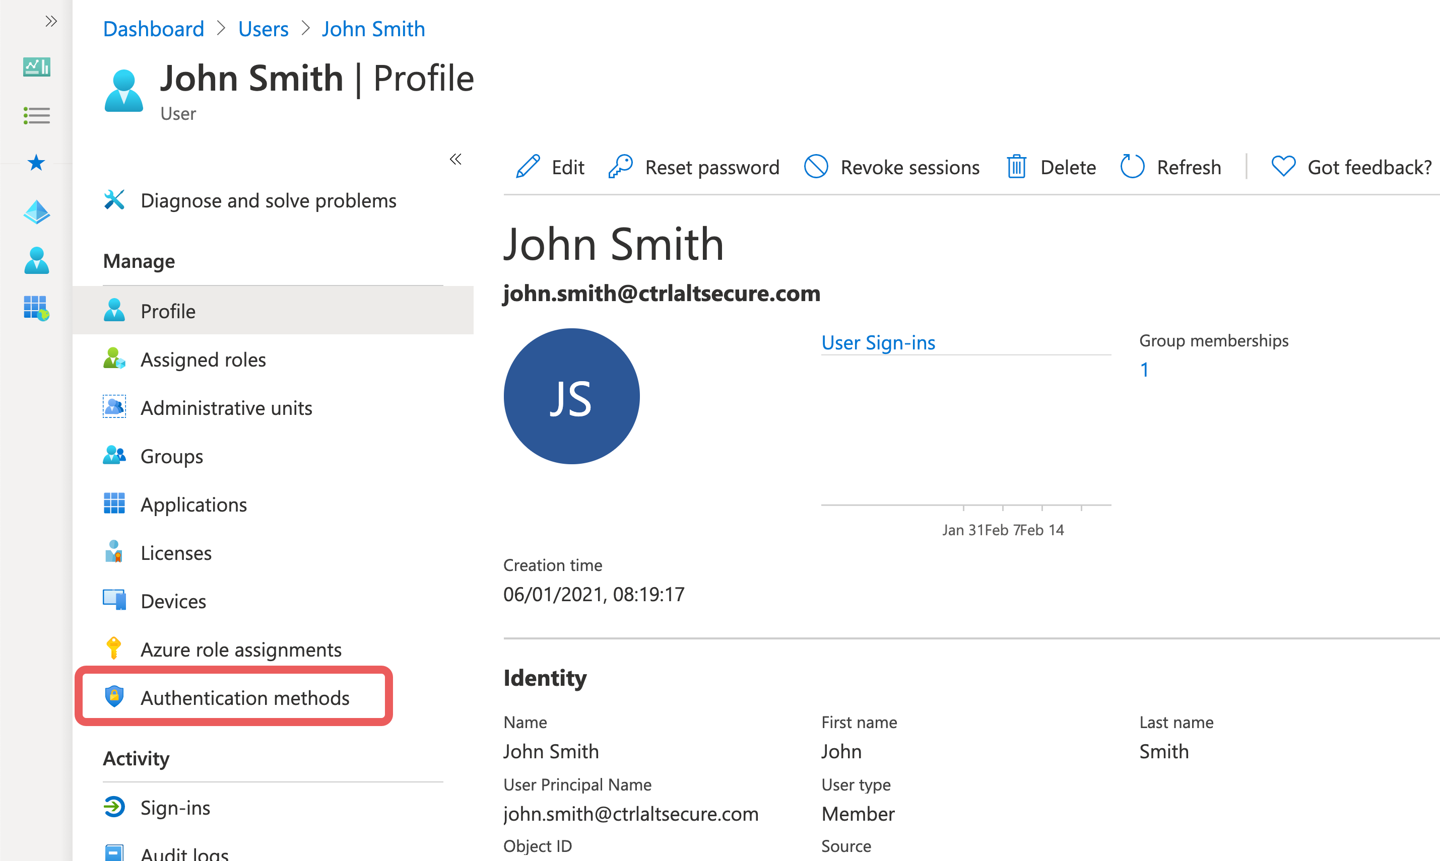Click the feedback heart icon

tap(1283, 167)
